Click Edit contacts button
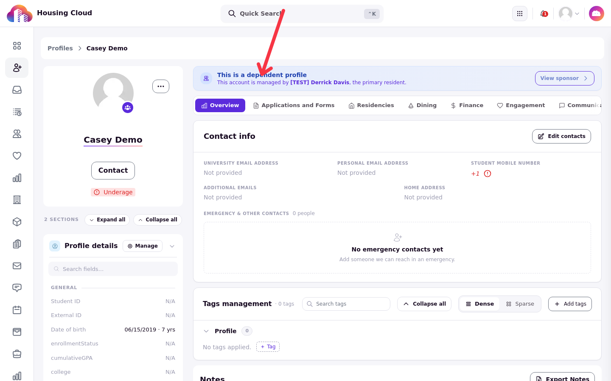 click(x=561, y=136)
